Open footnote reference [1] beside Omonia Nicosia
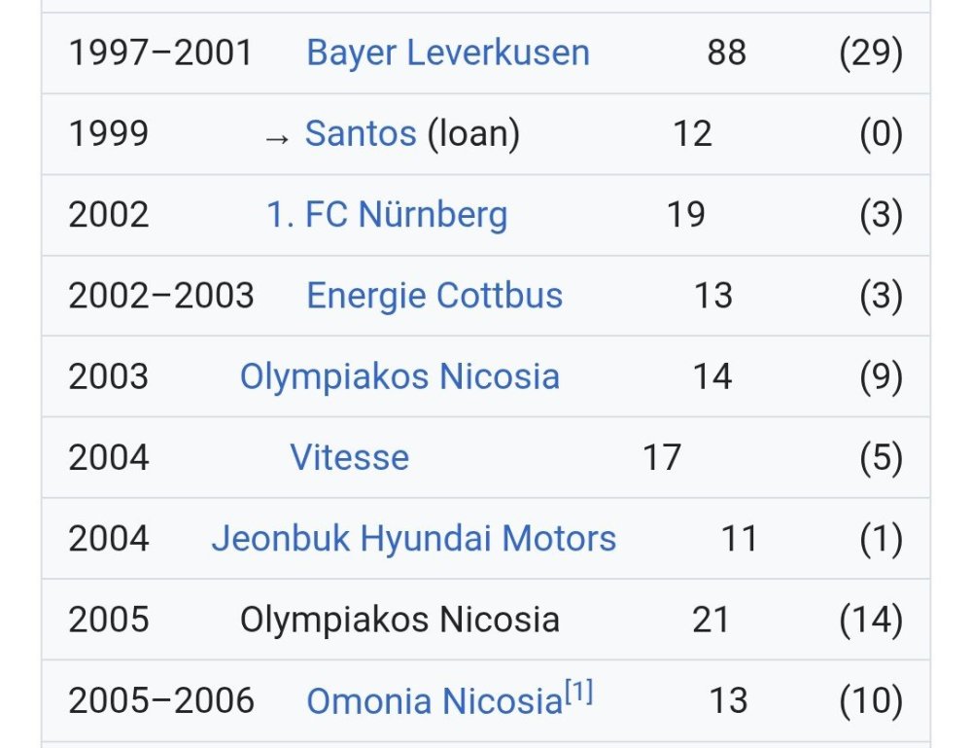 point(578,691)
